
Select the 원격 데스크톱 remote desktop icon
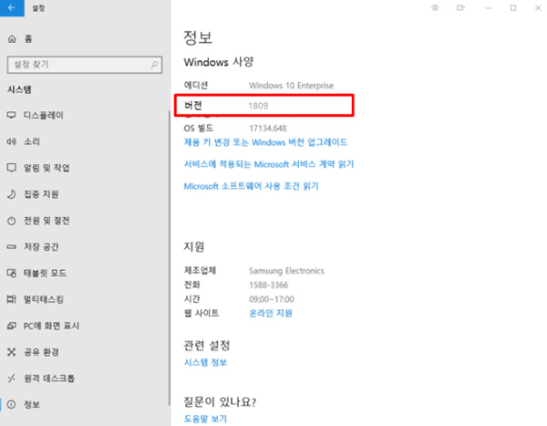tap(12, 379)
